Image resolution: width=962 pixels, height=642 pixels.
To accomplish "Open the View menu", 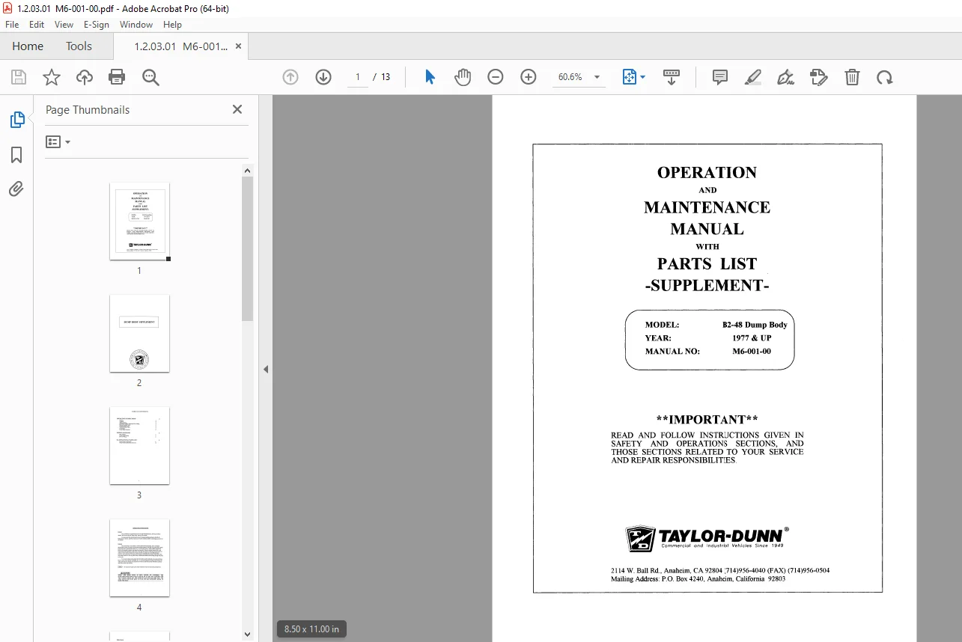I will tap(64, 25).
